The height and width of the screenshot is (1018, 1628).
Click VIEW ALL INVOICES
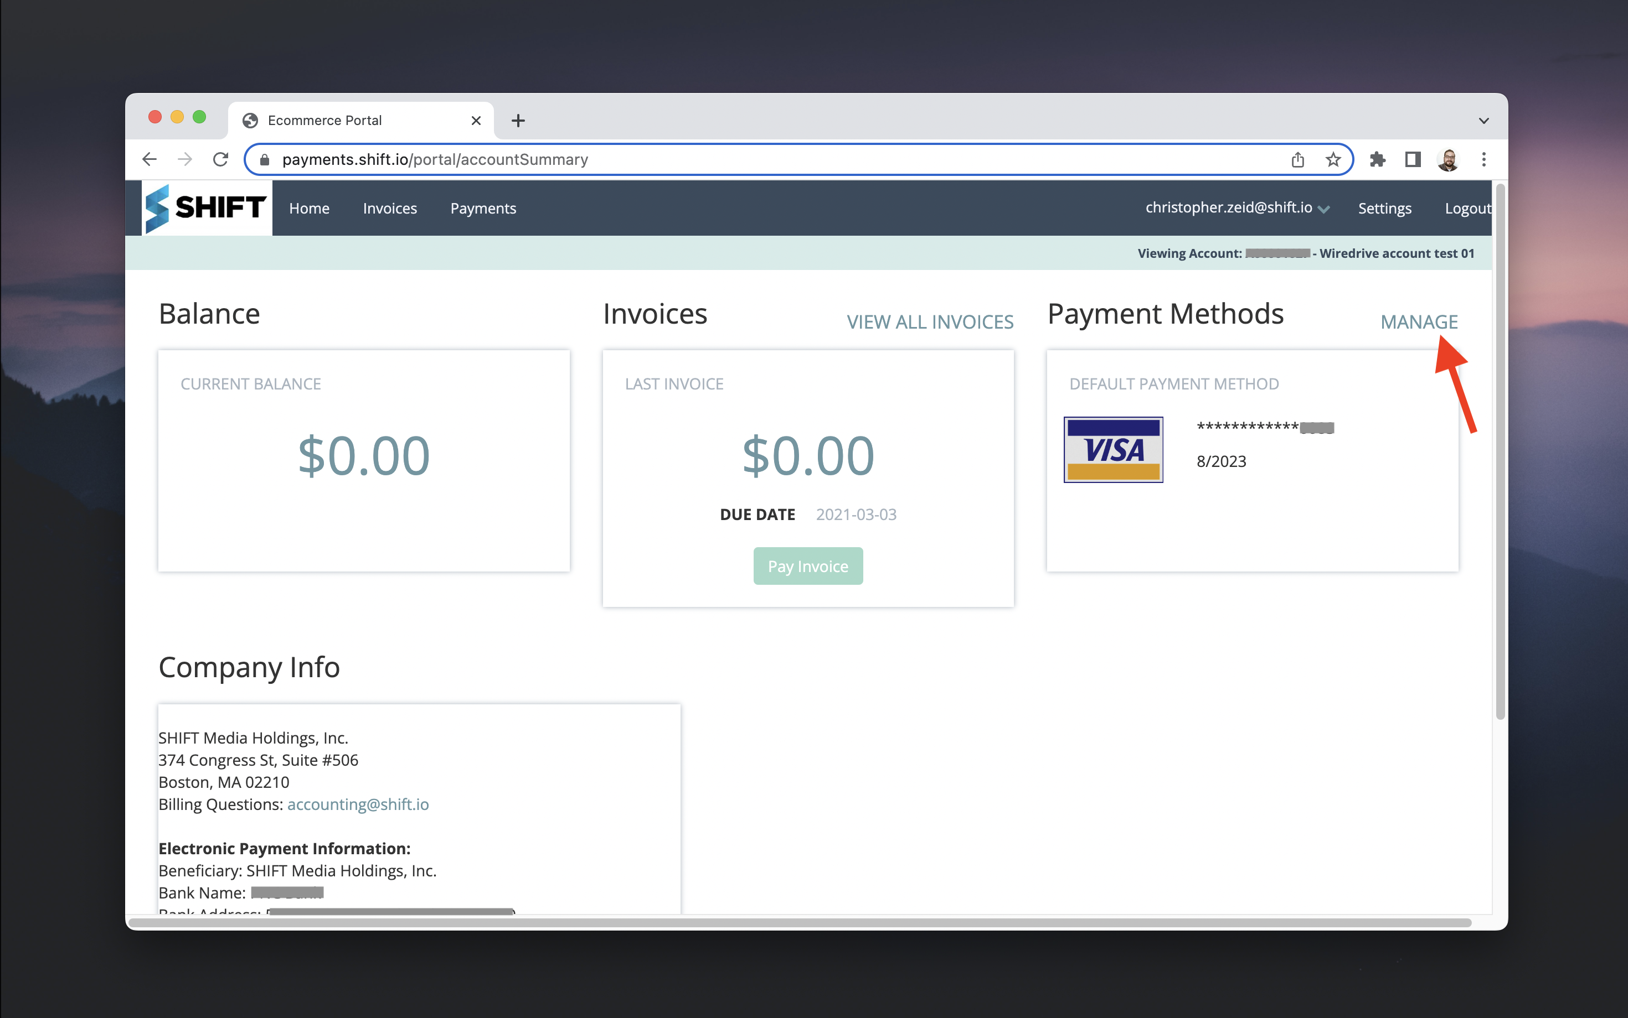[x=930, y=321]
